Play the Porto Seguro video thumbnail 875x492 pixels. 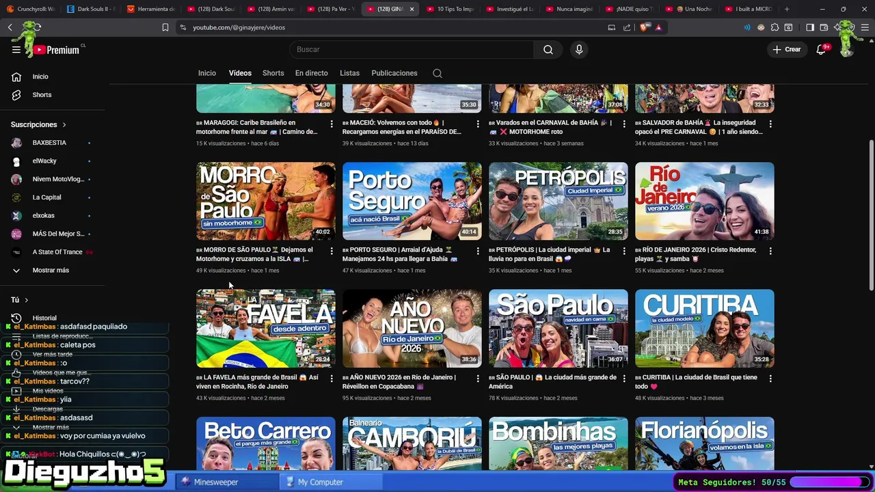coord(412,201)
